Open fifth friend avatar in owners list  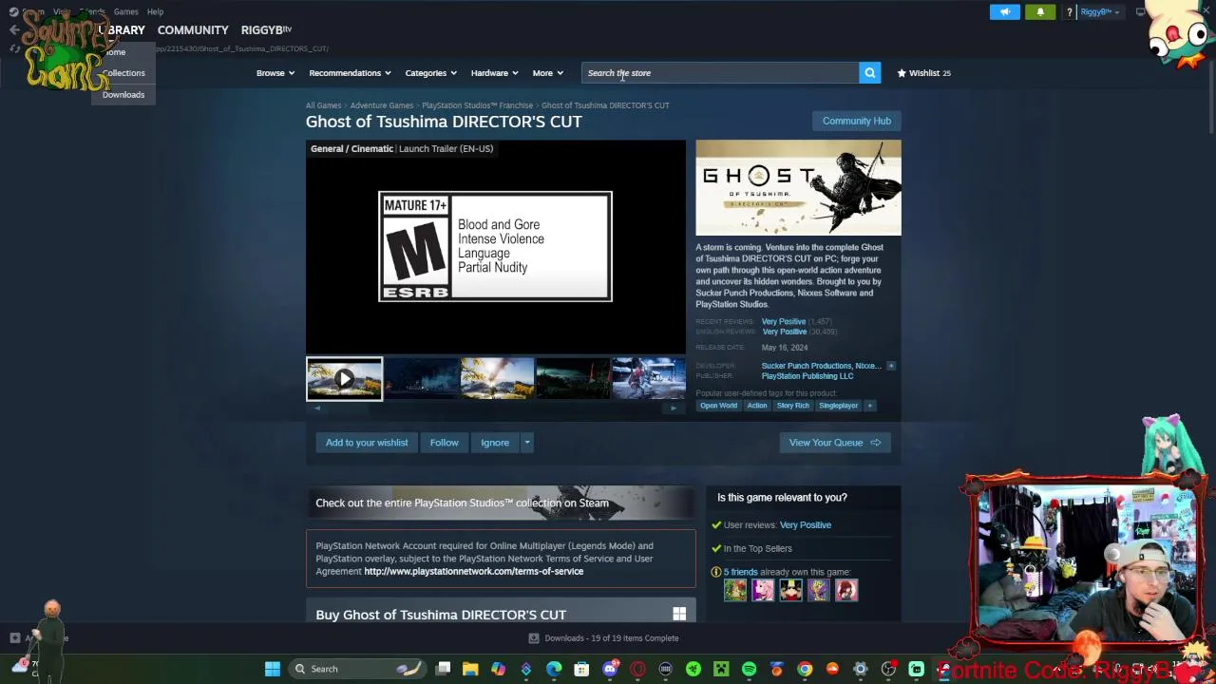coord(845,590)
